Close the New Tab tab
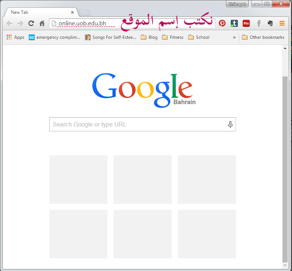Screen dimensions: 292x271 click(73, 12)
